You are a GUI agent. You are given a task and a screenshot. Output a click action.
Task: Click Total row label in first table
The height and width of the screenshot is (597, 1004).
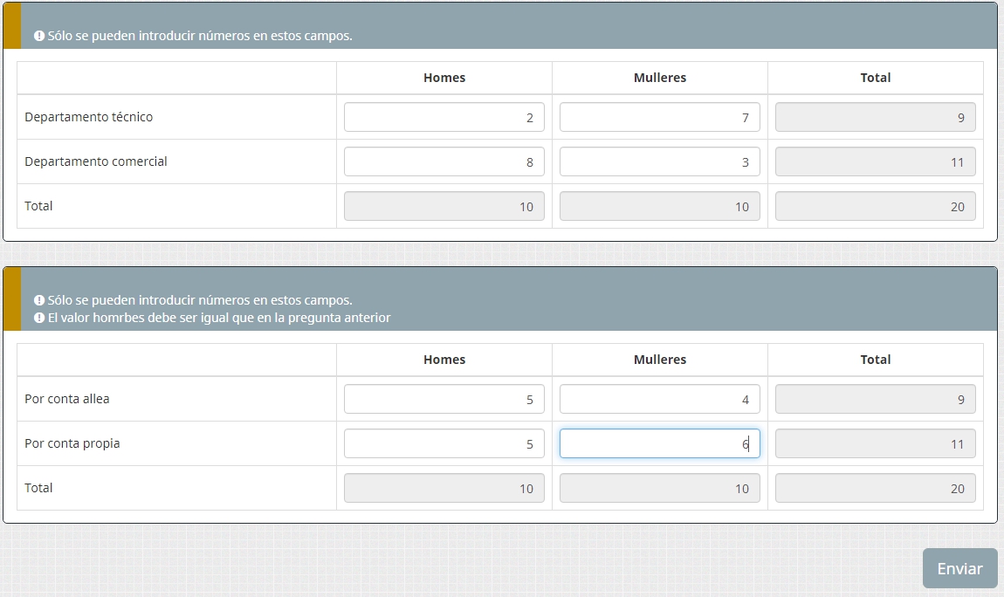[38, 206]
